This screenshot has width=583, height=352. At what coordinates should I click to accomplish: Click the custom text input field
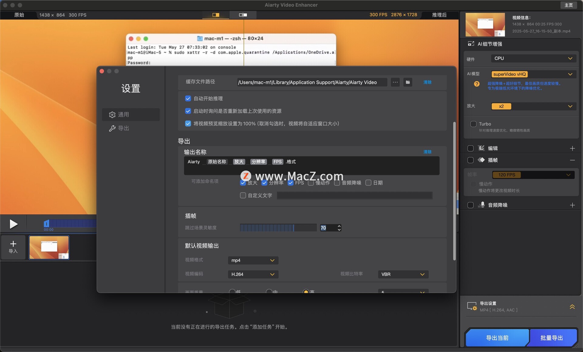pyautogui.click(x=355, y=195)
